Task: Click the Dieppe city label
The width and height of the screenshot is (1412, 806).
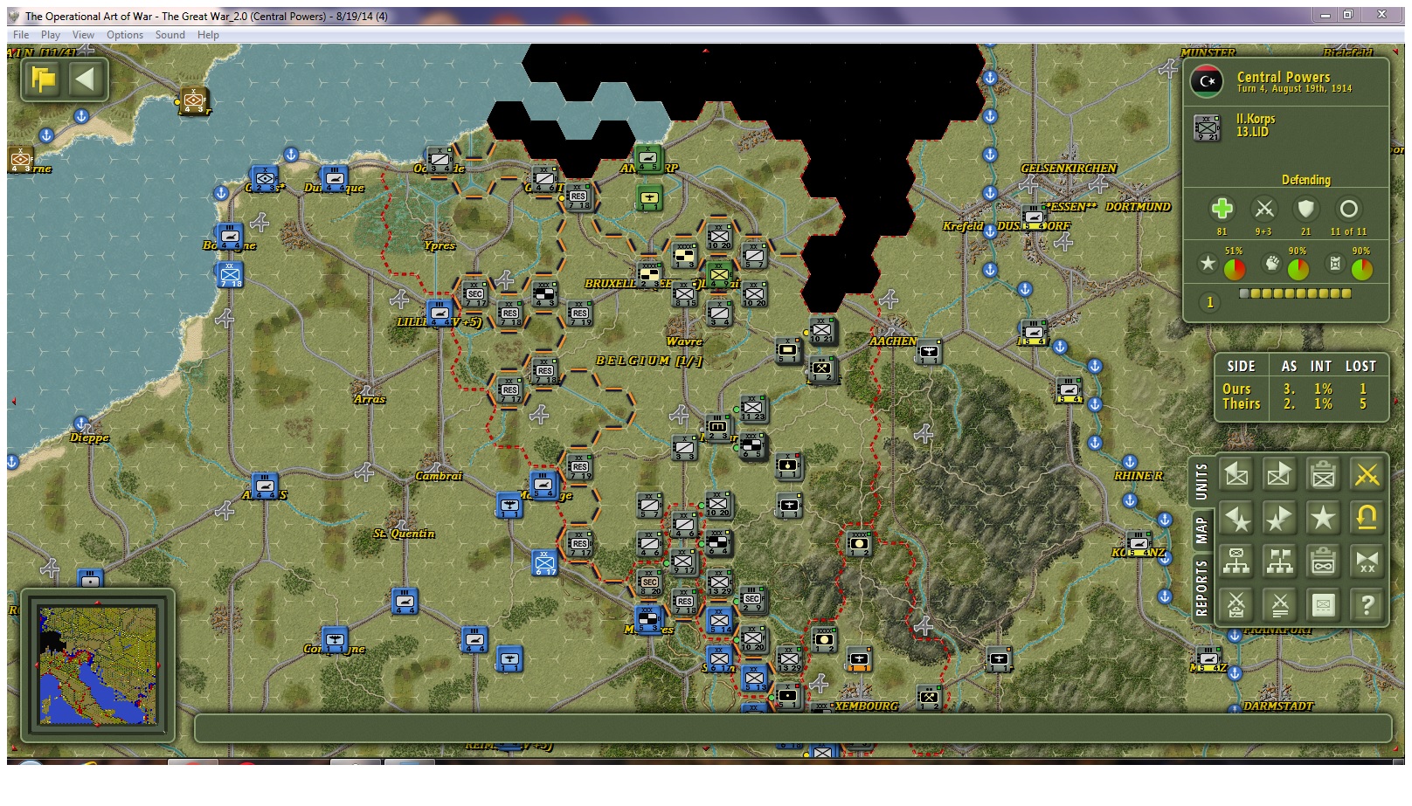Action: click(x=90, y=437)
